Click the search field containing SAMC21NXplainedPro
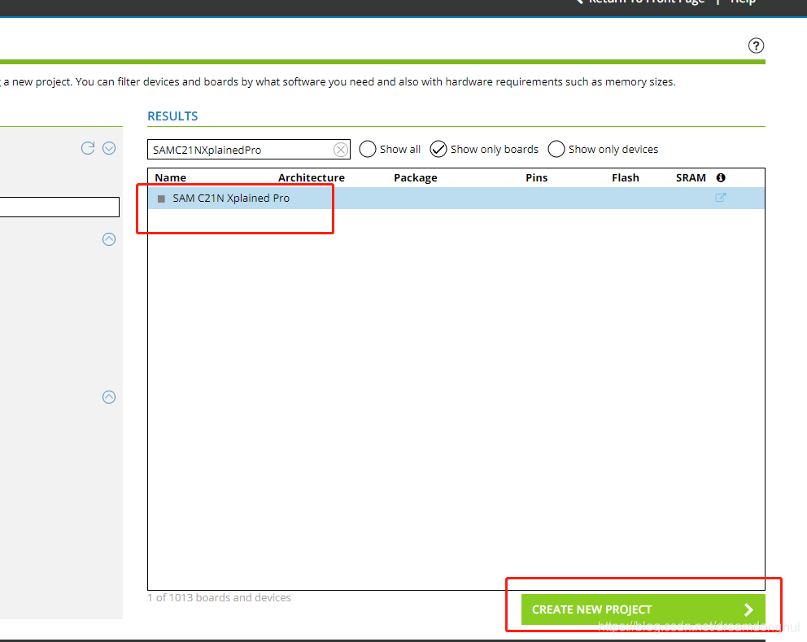Screen dimensions: 807x642 249,149
